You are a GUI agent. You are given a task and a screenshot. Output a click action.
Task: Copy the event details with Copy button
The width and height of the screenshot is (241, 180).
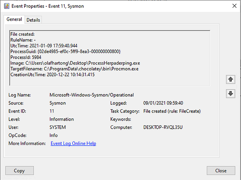(19, 170)
